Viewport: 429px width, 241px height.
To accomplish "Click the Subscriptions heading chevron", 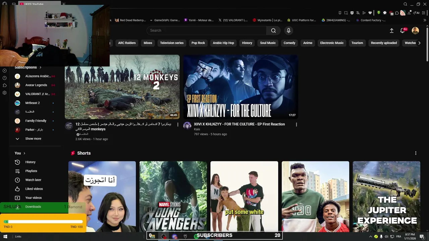I will click(41, 67).
